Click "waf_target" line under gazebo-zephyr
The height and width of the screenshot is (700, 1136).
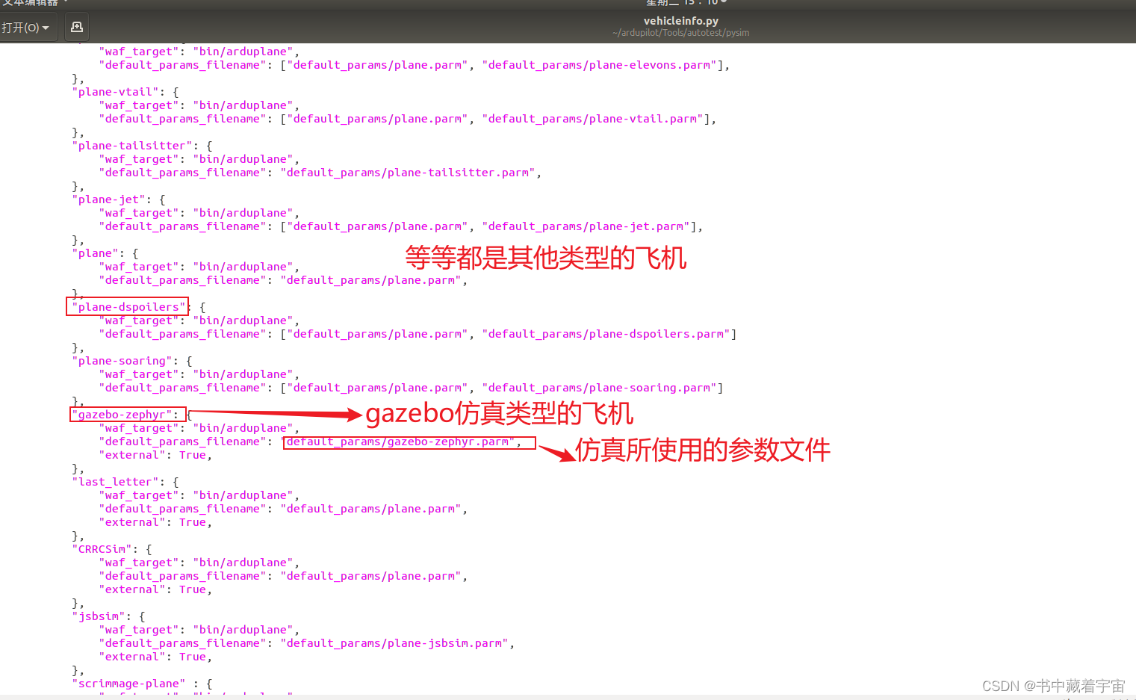pos(199,428)
